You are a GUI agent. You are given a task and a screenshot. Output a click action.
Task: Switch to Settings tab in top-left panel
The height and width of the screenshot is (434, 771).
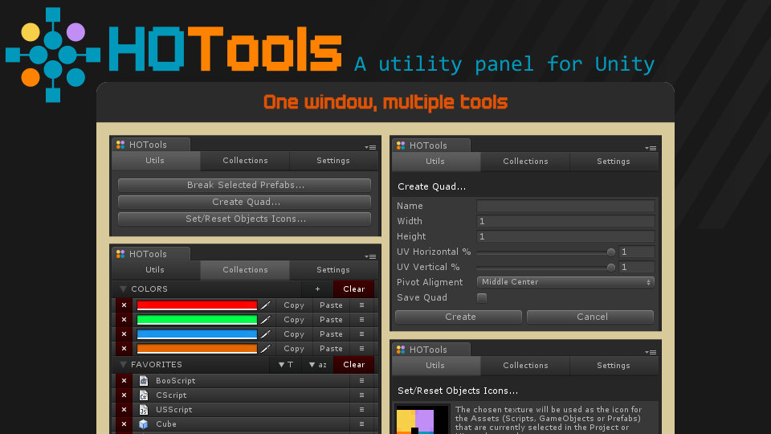[x=333, y=161]
